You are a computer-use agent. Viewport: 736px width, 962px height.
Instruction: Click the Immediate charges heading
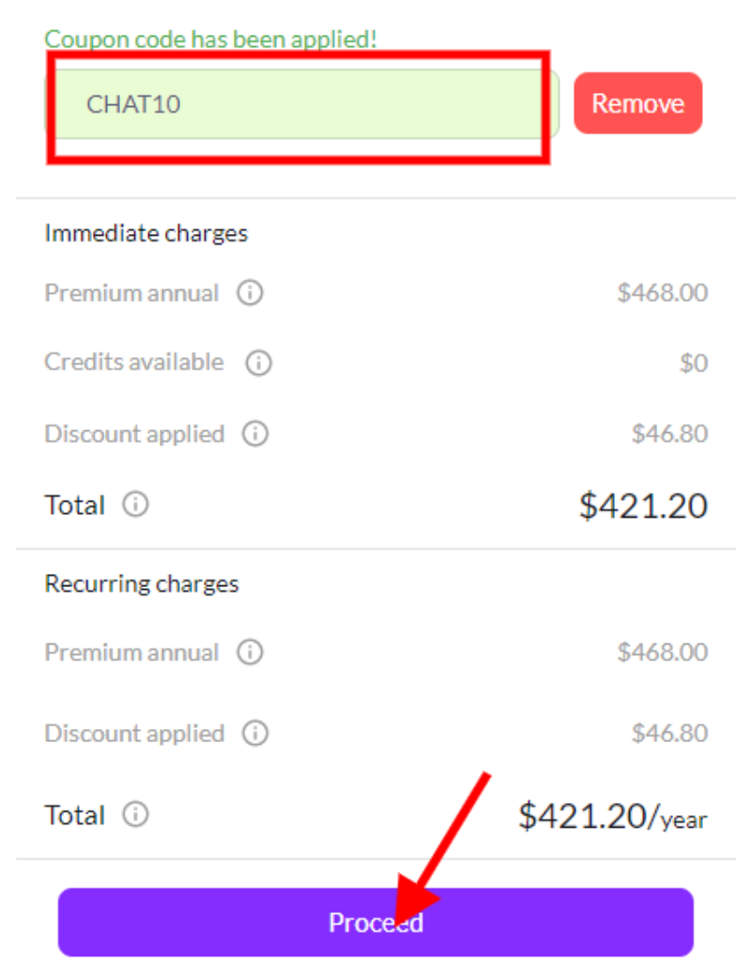(146, 233)
